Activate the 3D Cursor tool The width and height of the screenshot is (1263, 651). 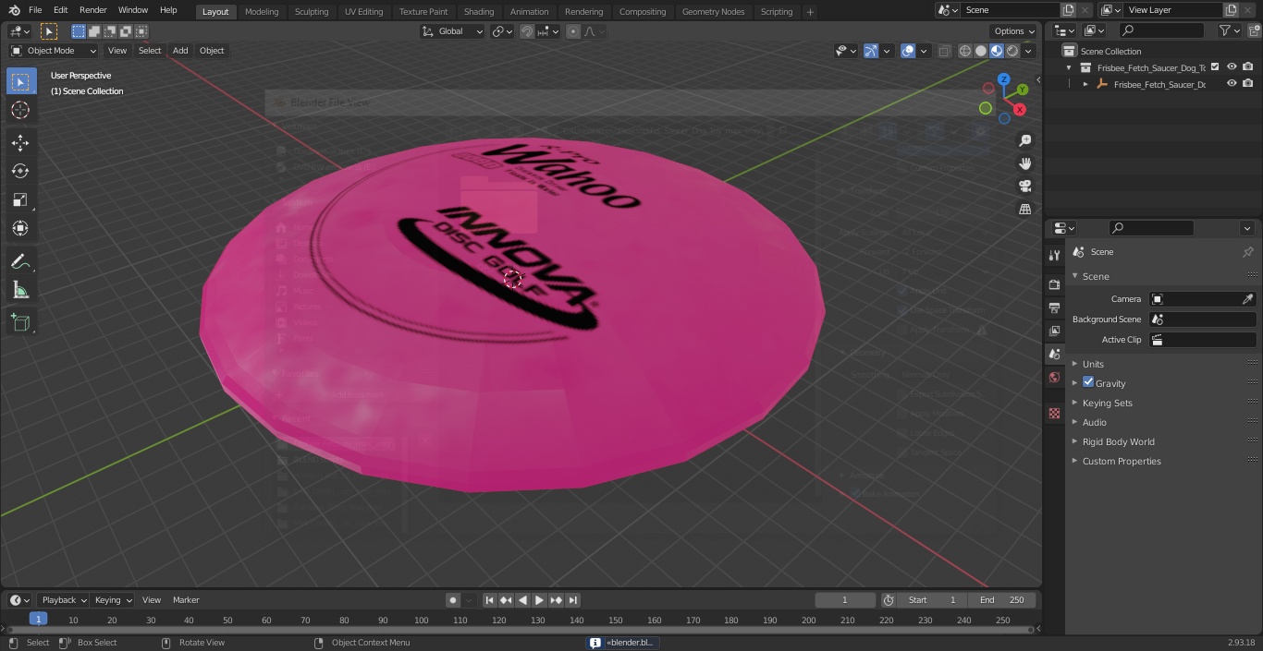pos(20,110)
